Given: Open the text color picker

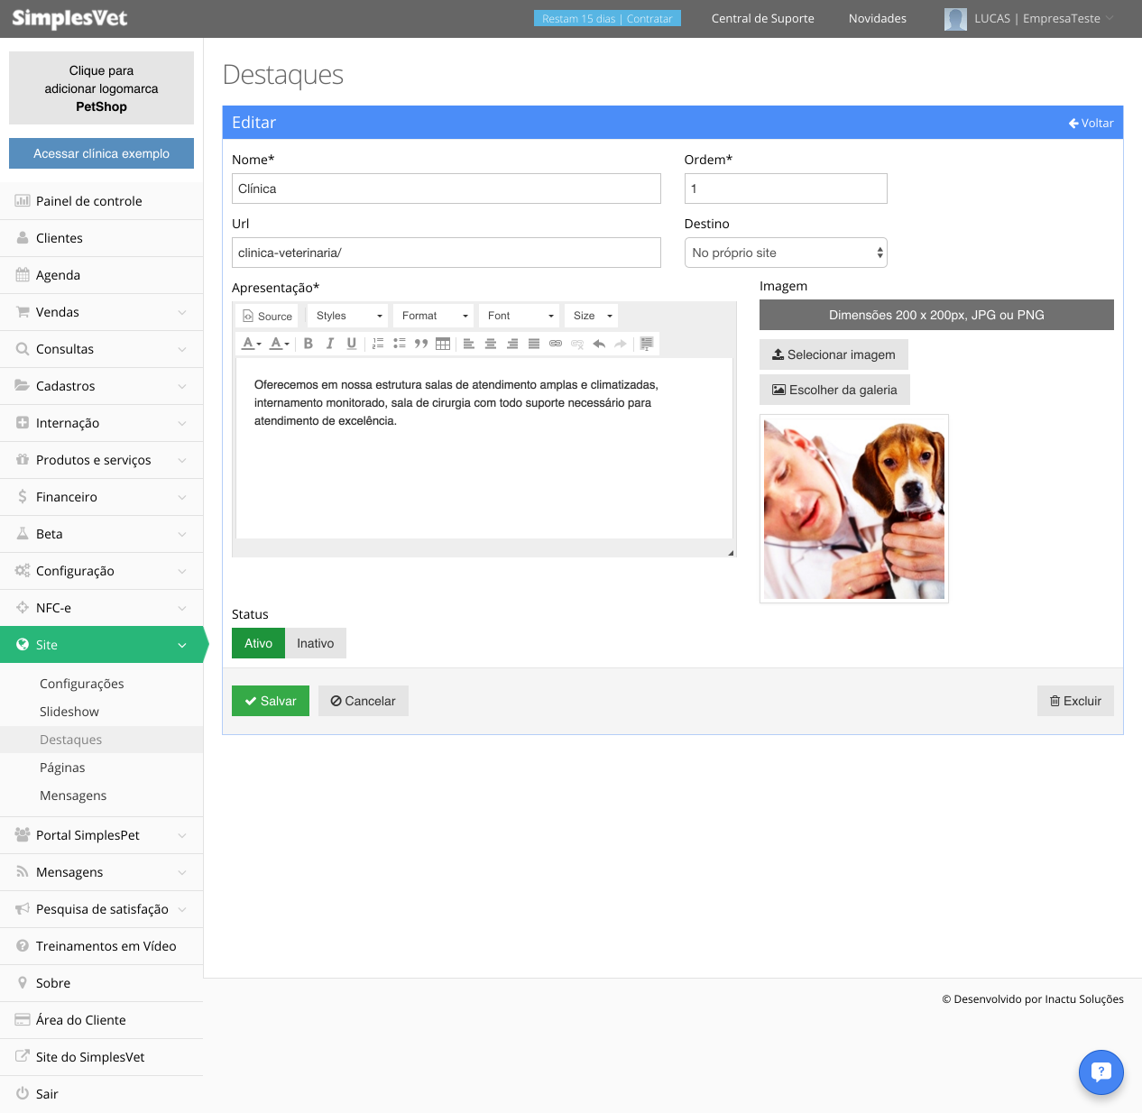Looking at the screenshot, I should [252, 344].
